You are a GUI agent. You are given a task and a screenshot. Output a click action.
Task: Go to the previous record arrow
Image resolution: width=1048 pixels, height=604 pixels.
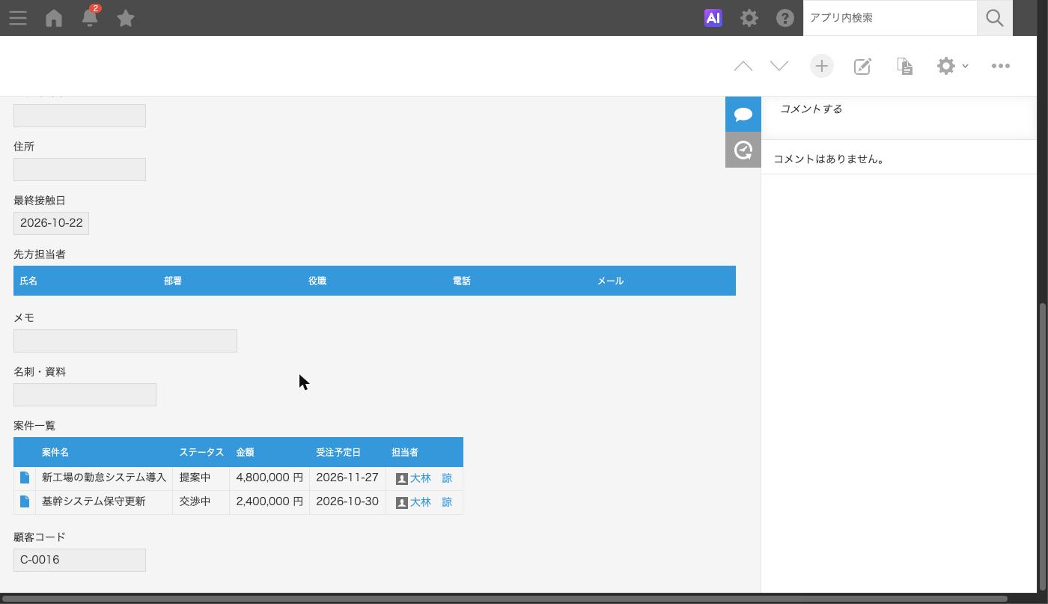coord(743,66)
